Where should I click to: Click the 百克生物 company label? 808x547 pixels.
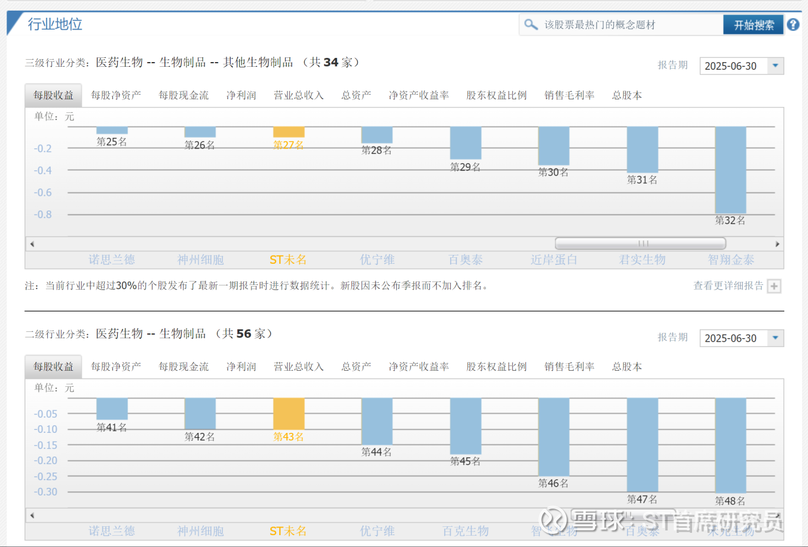(x=466, y=531)
